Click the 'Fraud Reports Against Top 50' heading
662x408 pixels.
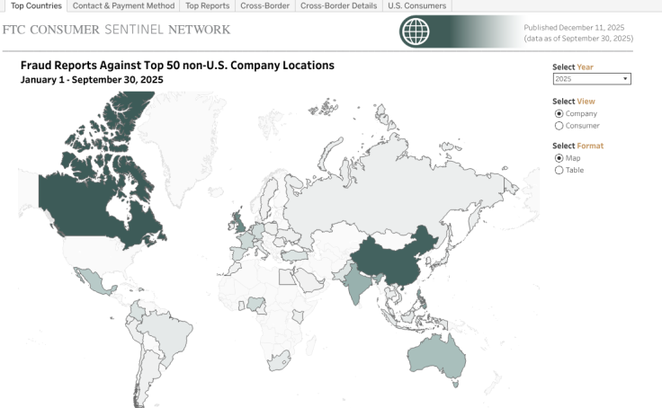(x=177, y=66)
